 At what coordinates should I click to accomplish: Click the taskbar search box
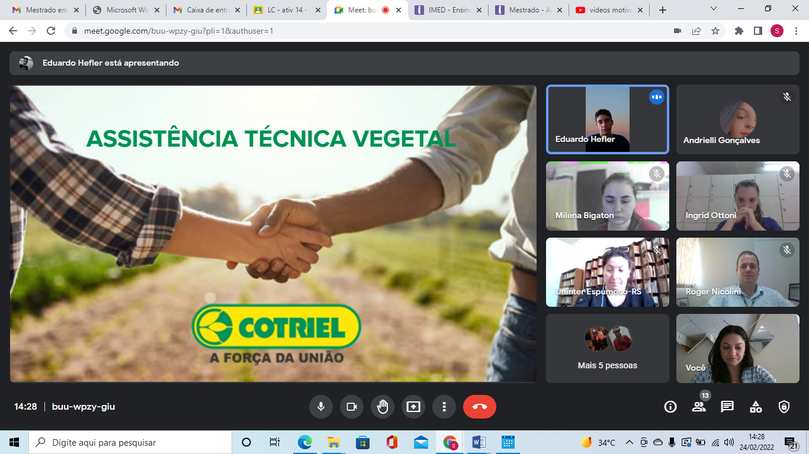pyautogui.click(x=130, y=442)
